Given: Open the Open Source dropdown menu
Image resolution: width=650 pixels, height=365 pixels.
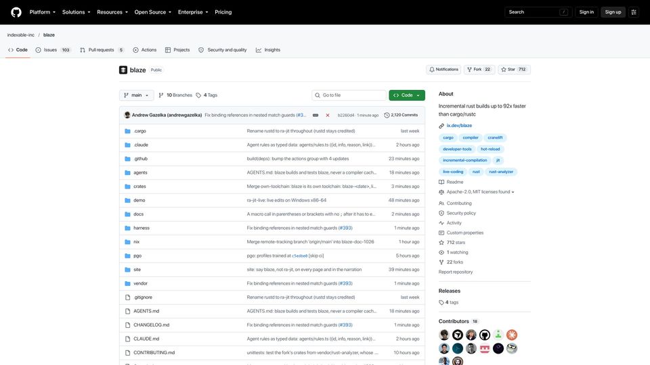Looking at the screenshot, I should click(152, 12).
